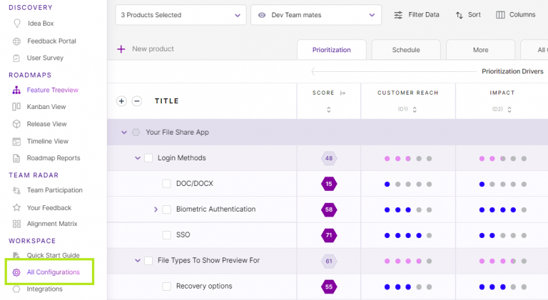Click third Customer Reach dot for SSO
Screen dimensions: 548x300
point(408,235)
